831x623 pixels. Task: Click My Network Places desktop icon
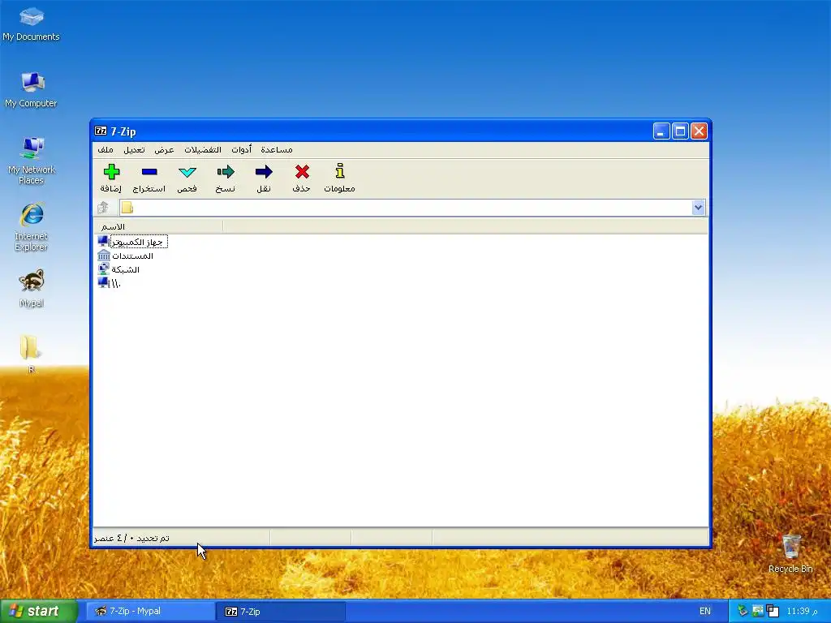pos(32,161)
